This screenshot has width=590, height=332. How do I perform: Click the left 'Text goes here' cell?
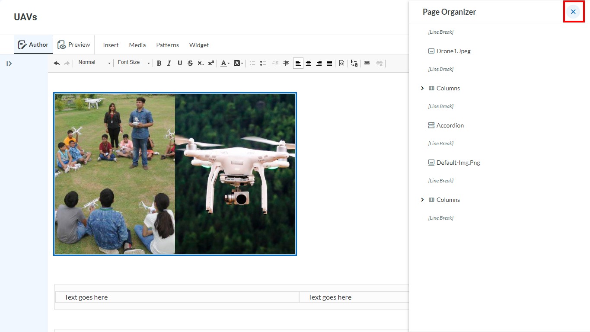point(177,297)
